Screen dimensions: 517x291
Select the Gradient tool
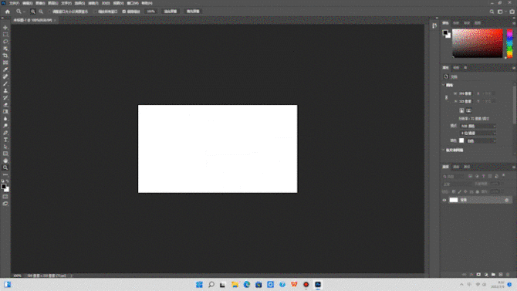click(5, 111)
